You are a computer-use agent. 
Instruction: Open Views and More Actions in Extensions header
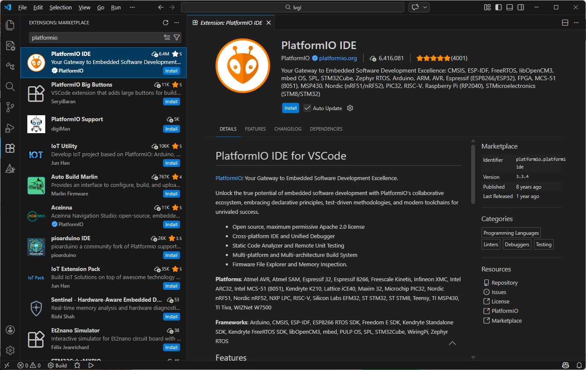click(x=177, y=23)
